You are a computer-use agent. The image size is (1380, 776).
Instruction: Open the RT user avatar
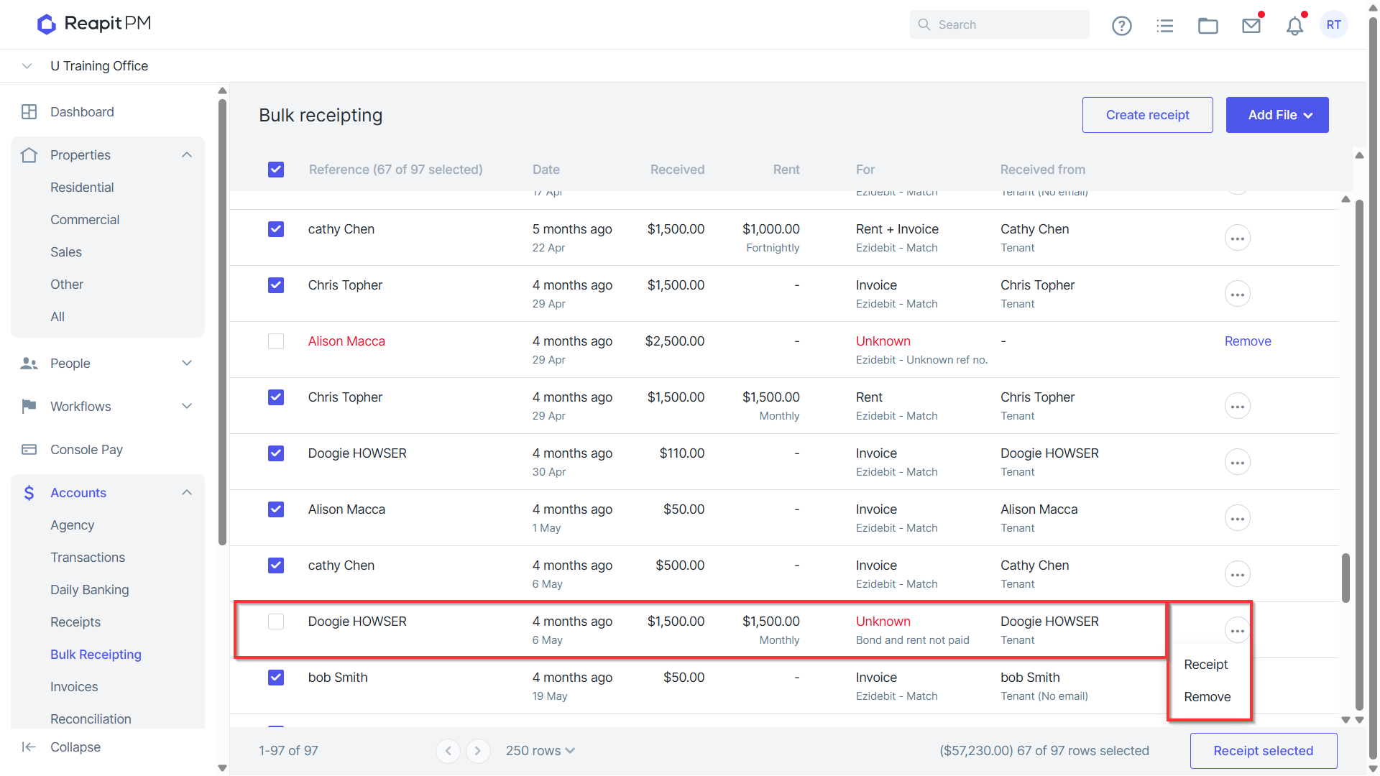[1334, 24]
